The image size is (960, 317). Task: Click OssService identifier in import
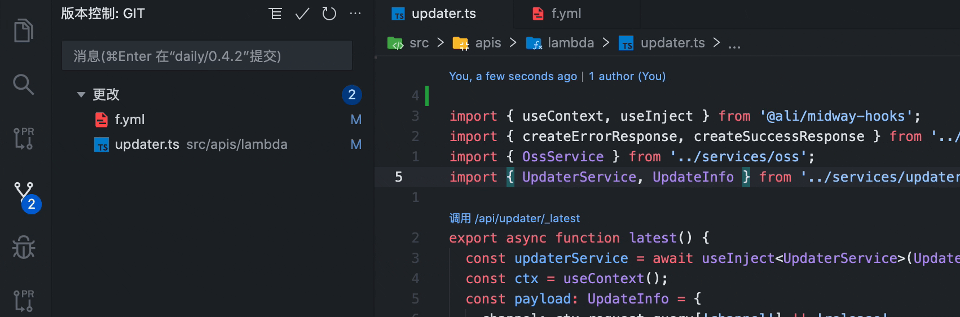click(x=563, y=157)
